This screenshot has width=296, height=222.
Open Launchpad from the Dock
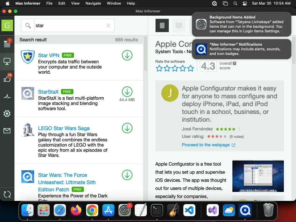point(44,210)
